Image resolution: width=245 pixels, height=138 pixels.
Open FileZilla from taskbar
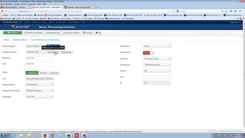[x=77, y=135]
